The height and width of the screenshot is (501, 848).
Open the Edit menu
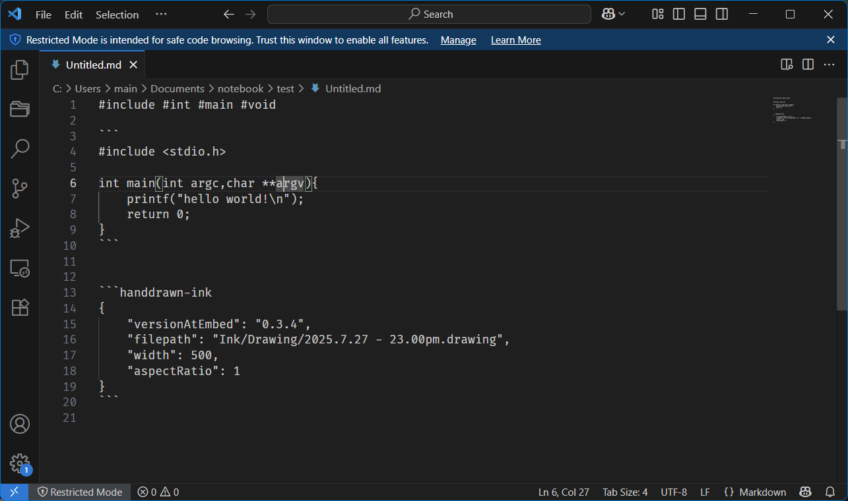click(74, 15)
